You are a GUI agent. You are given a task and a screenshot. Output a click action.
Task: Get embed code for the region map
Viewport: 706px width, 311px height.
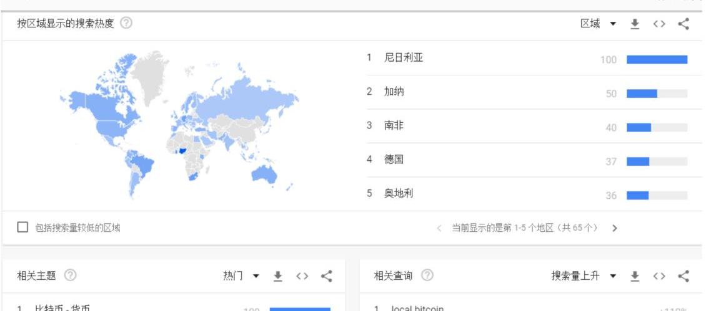(x=659, y=24)
